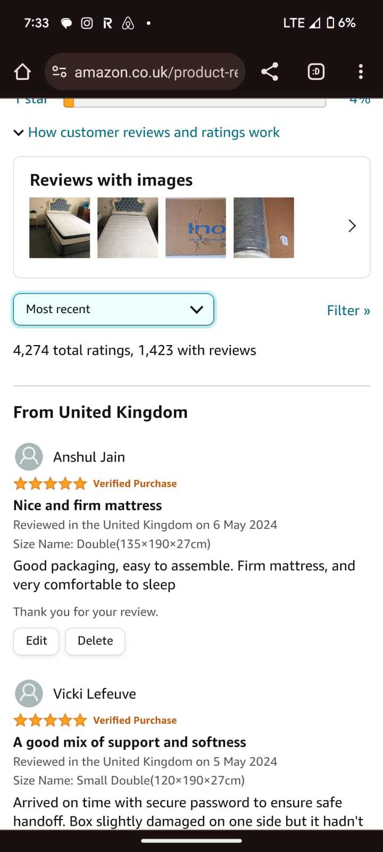Open the second mattress review image
This screenshot has width=383, height=852.
click(128, 228)
